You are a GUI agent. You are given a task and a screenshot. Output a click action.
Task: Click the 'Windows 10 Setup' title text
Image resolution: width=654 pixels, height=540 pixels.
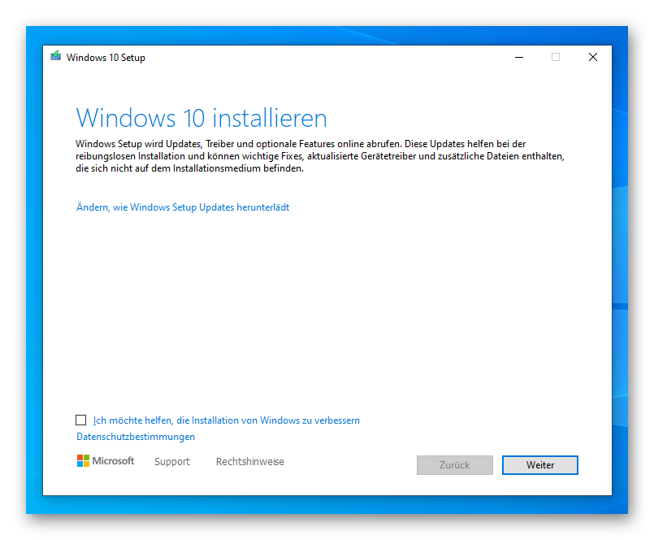pyautogui.click(x=106, y=58)
